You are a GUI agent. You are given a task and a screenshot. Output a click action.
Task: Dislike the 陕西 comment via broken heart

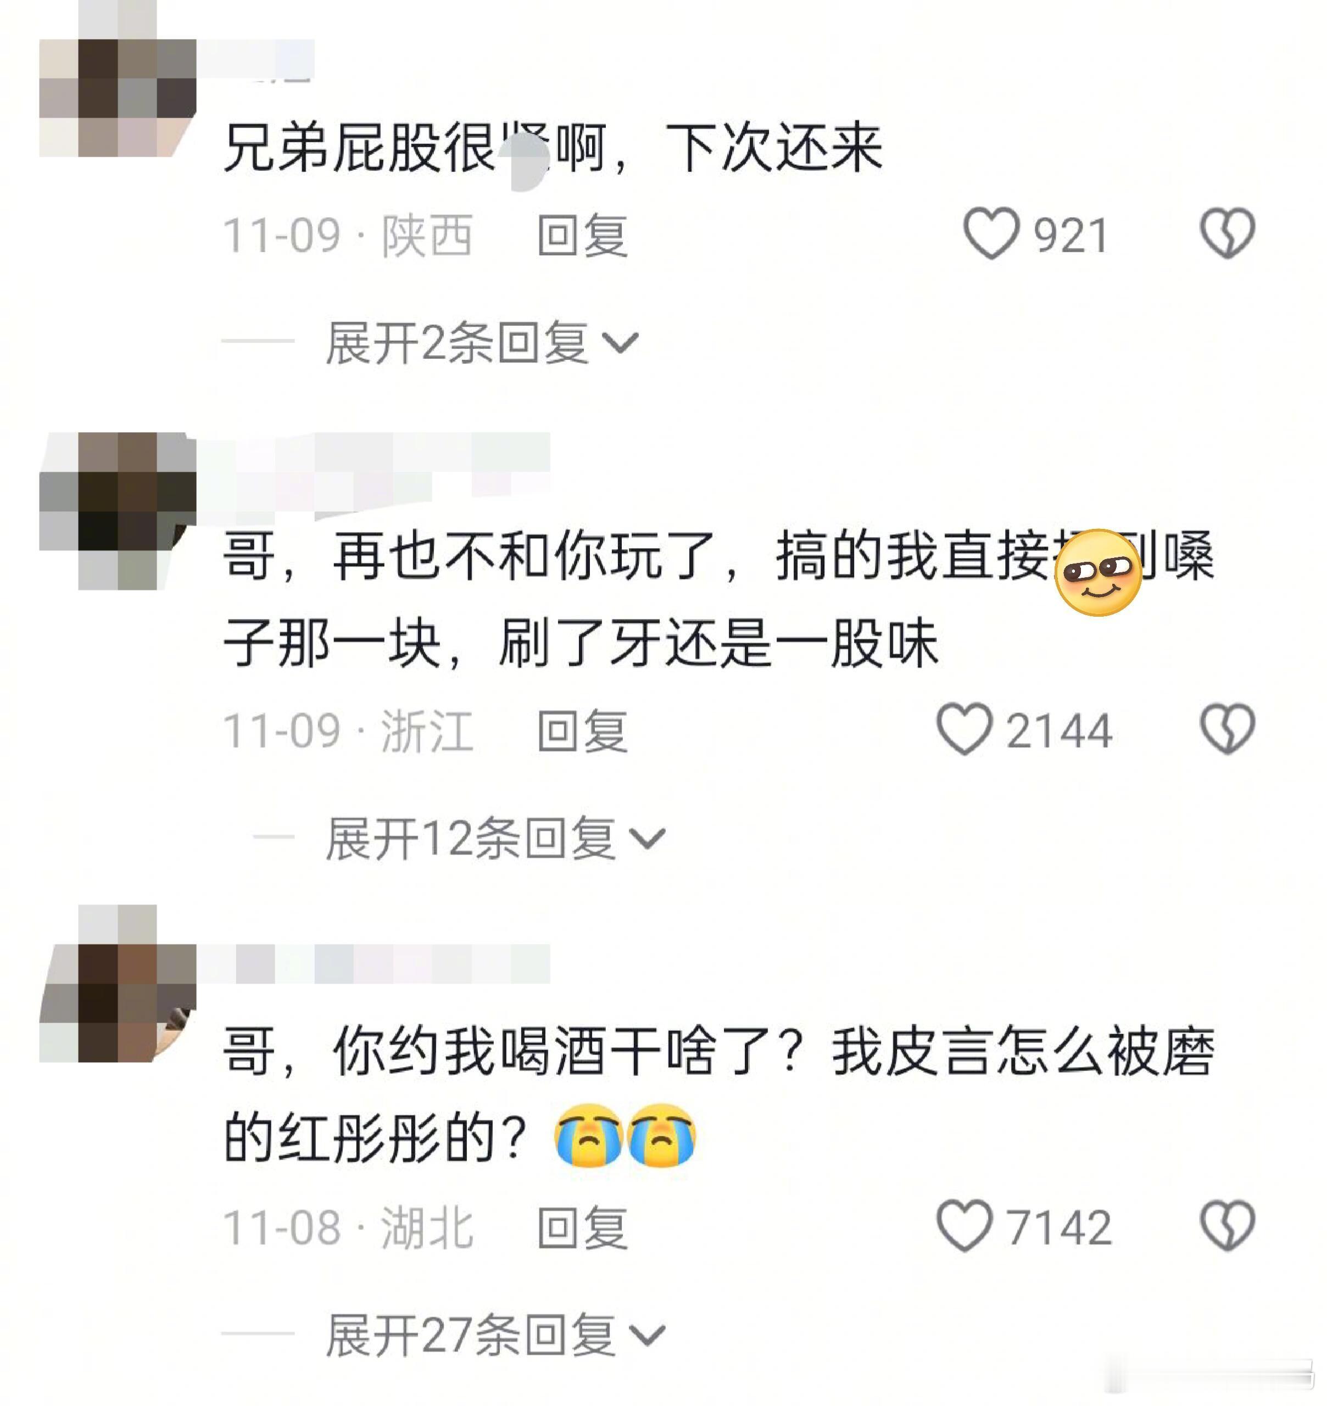pyautogui.click(x=1227, y=233)
